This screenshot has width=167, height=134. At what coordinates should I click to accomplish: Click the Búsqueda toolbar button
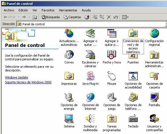coord(50,17)
